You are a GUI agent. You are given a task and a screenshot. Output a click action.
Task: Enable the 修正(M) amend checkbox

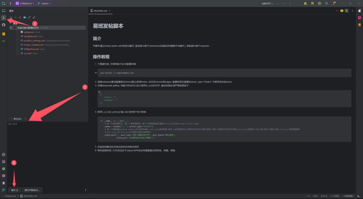[11, 119]
